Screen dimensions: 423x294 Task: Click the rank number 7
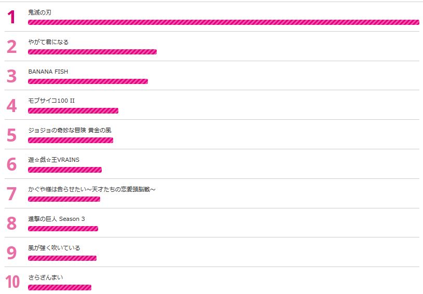[x=12, y=194]
